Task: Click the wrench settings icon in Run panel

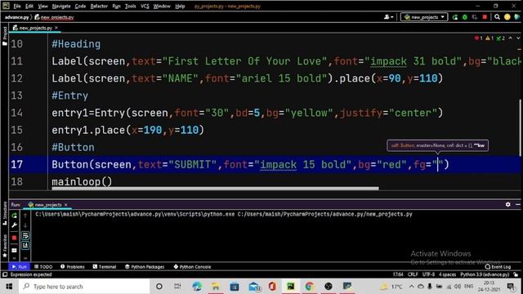Action: pos(15,225)
